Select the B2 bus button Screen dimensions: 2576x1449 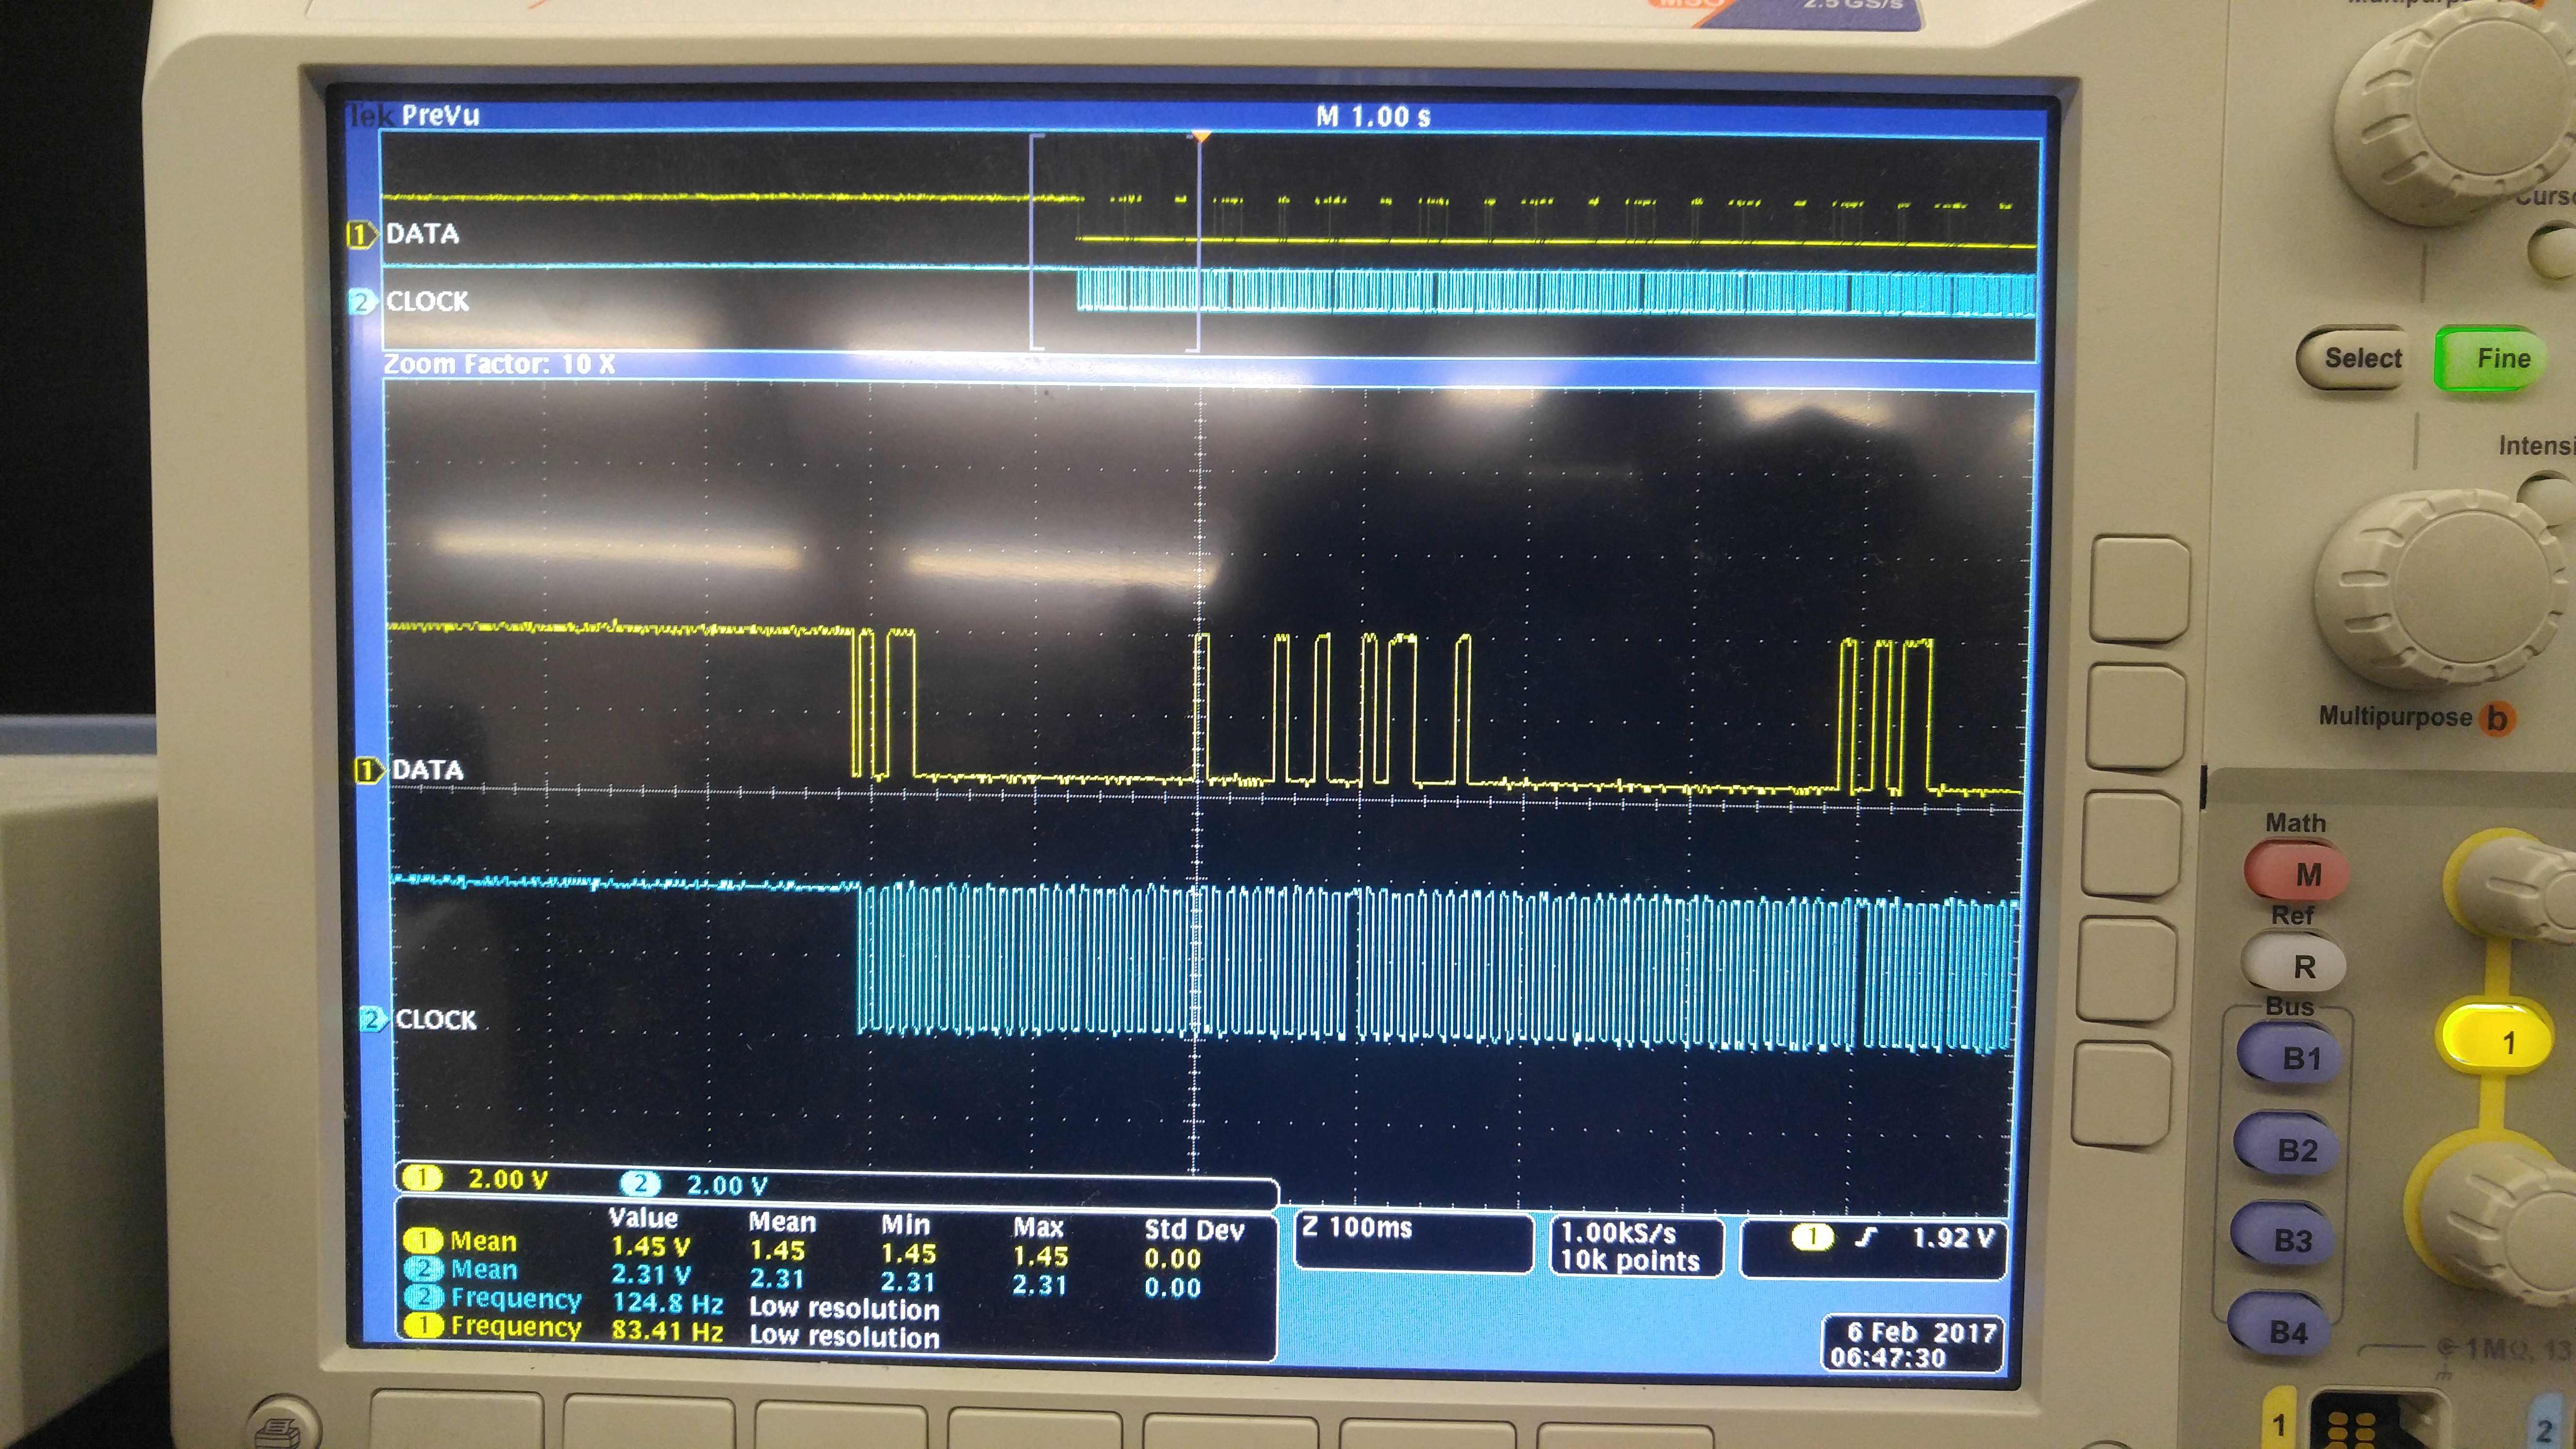(2287, 1147)
